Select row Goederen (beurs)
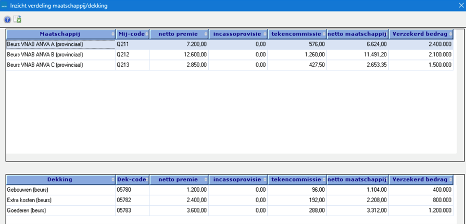The width and height of the screenshot is (466, 224). coord(230,210)
